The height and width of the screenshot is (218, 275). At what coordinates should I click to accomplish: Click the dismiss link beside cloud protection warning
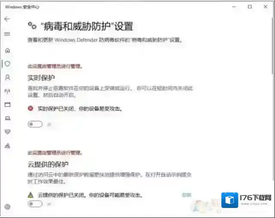point(187,195)
